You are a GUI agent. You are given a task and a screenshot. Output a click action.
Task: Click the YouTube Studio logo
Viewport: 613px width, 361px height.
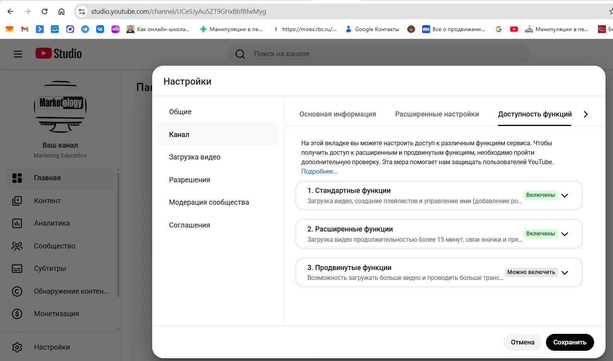click(x=59, y=54)
